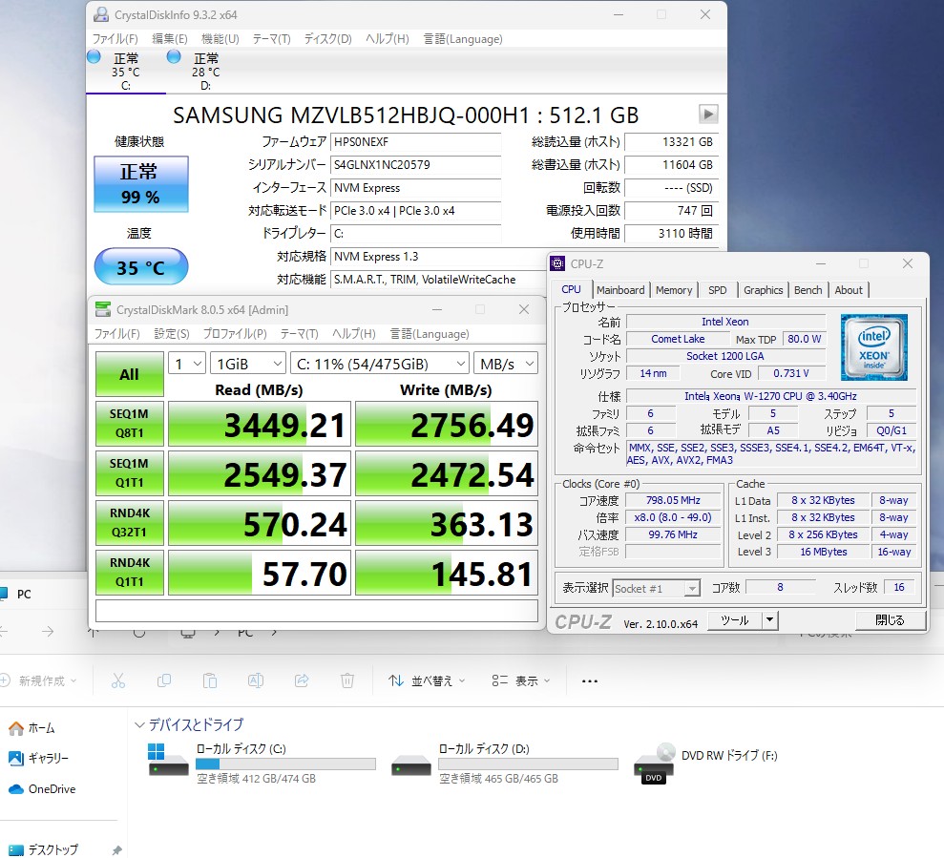Open the DVD RW drive (F:) icon

click(655, 764)
